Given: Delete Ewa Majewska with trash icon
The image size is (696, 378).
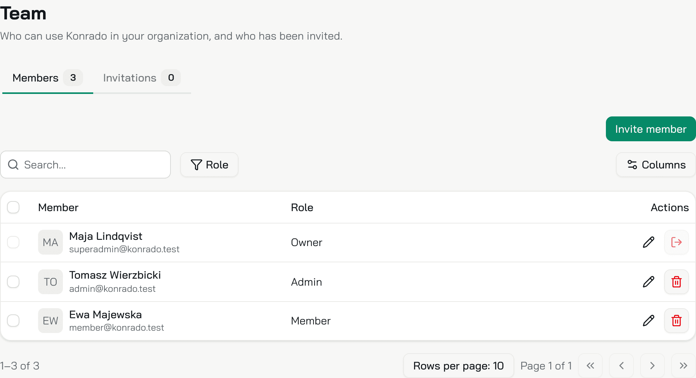Looking at the screenshot, I should pos(677,321).
